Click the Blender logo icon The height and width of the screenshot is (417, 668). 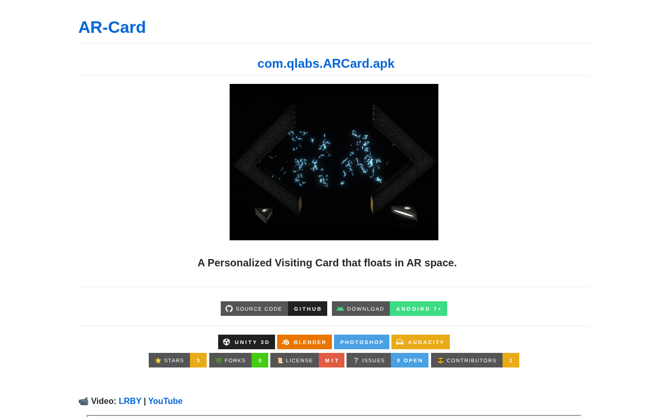(x=285, y=342)
